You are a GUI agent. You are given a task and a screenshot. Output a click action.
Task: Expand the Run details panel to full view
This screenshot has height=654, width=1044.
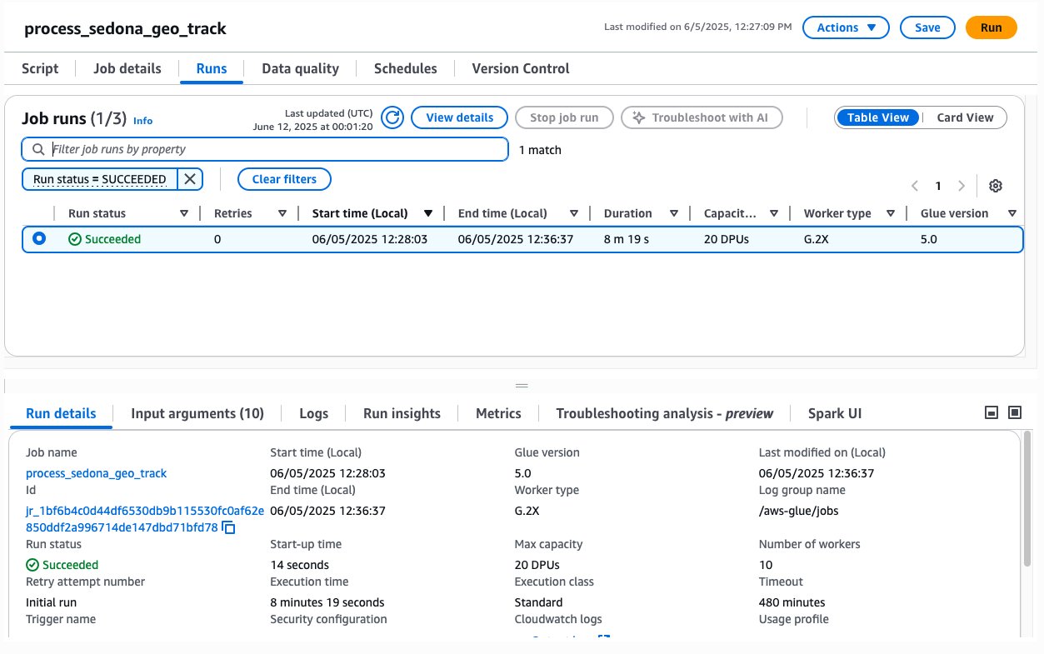1013,412
